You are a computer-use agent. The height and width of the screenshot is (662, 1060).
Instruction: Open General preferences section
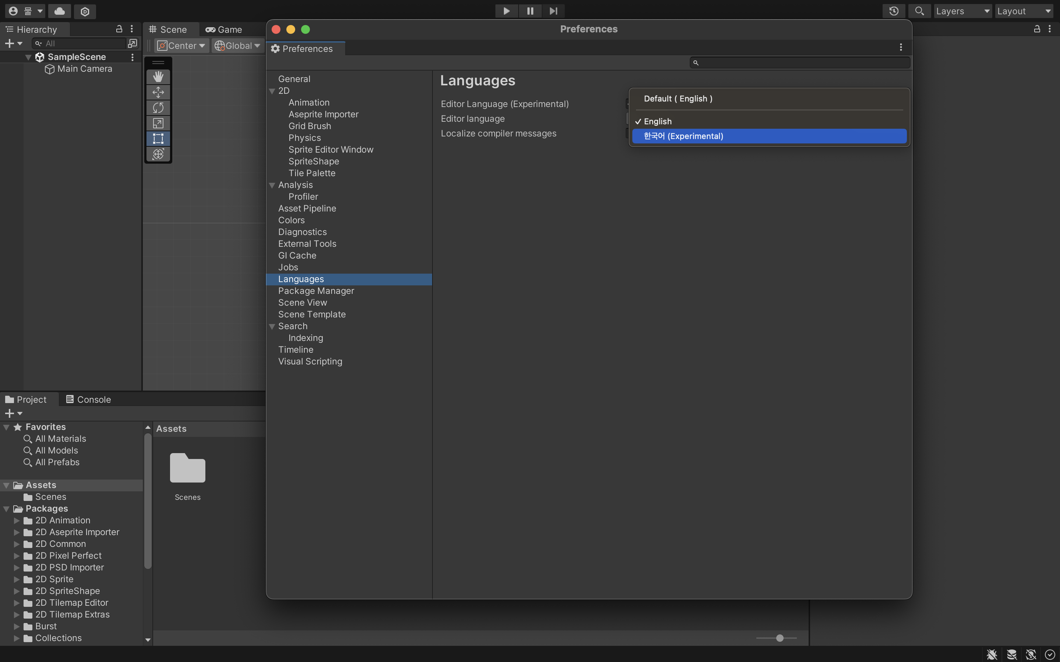click(x=294, y=79)
